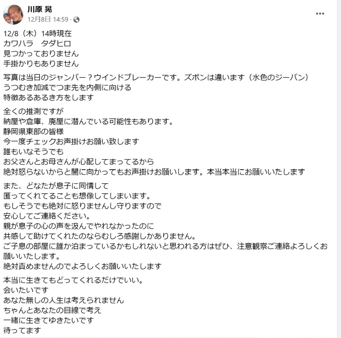Open profile link 川原 晃
This screenshot has height=338, width=341.
[40, 9]
